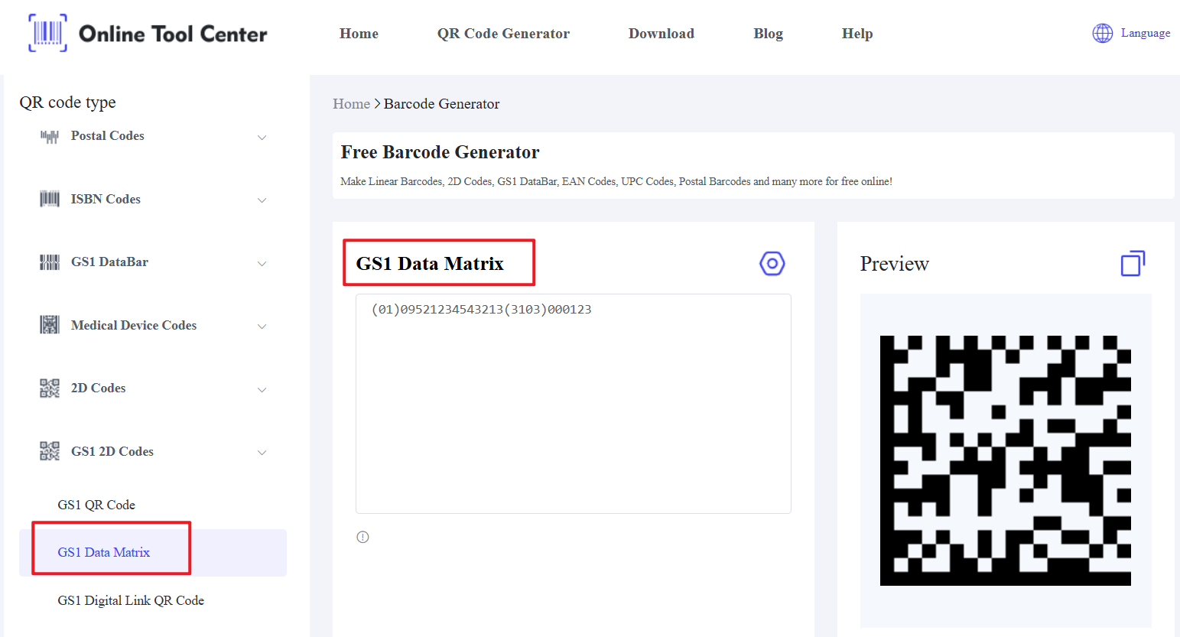Click the Preview heading
This screenshot has width=1180, height=637.
tap(894, 264)
